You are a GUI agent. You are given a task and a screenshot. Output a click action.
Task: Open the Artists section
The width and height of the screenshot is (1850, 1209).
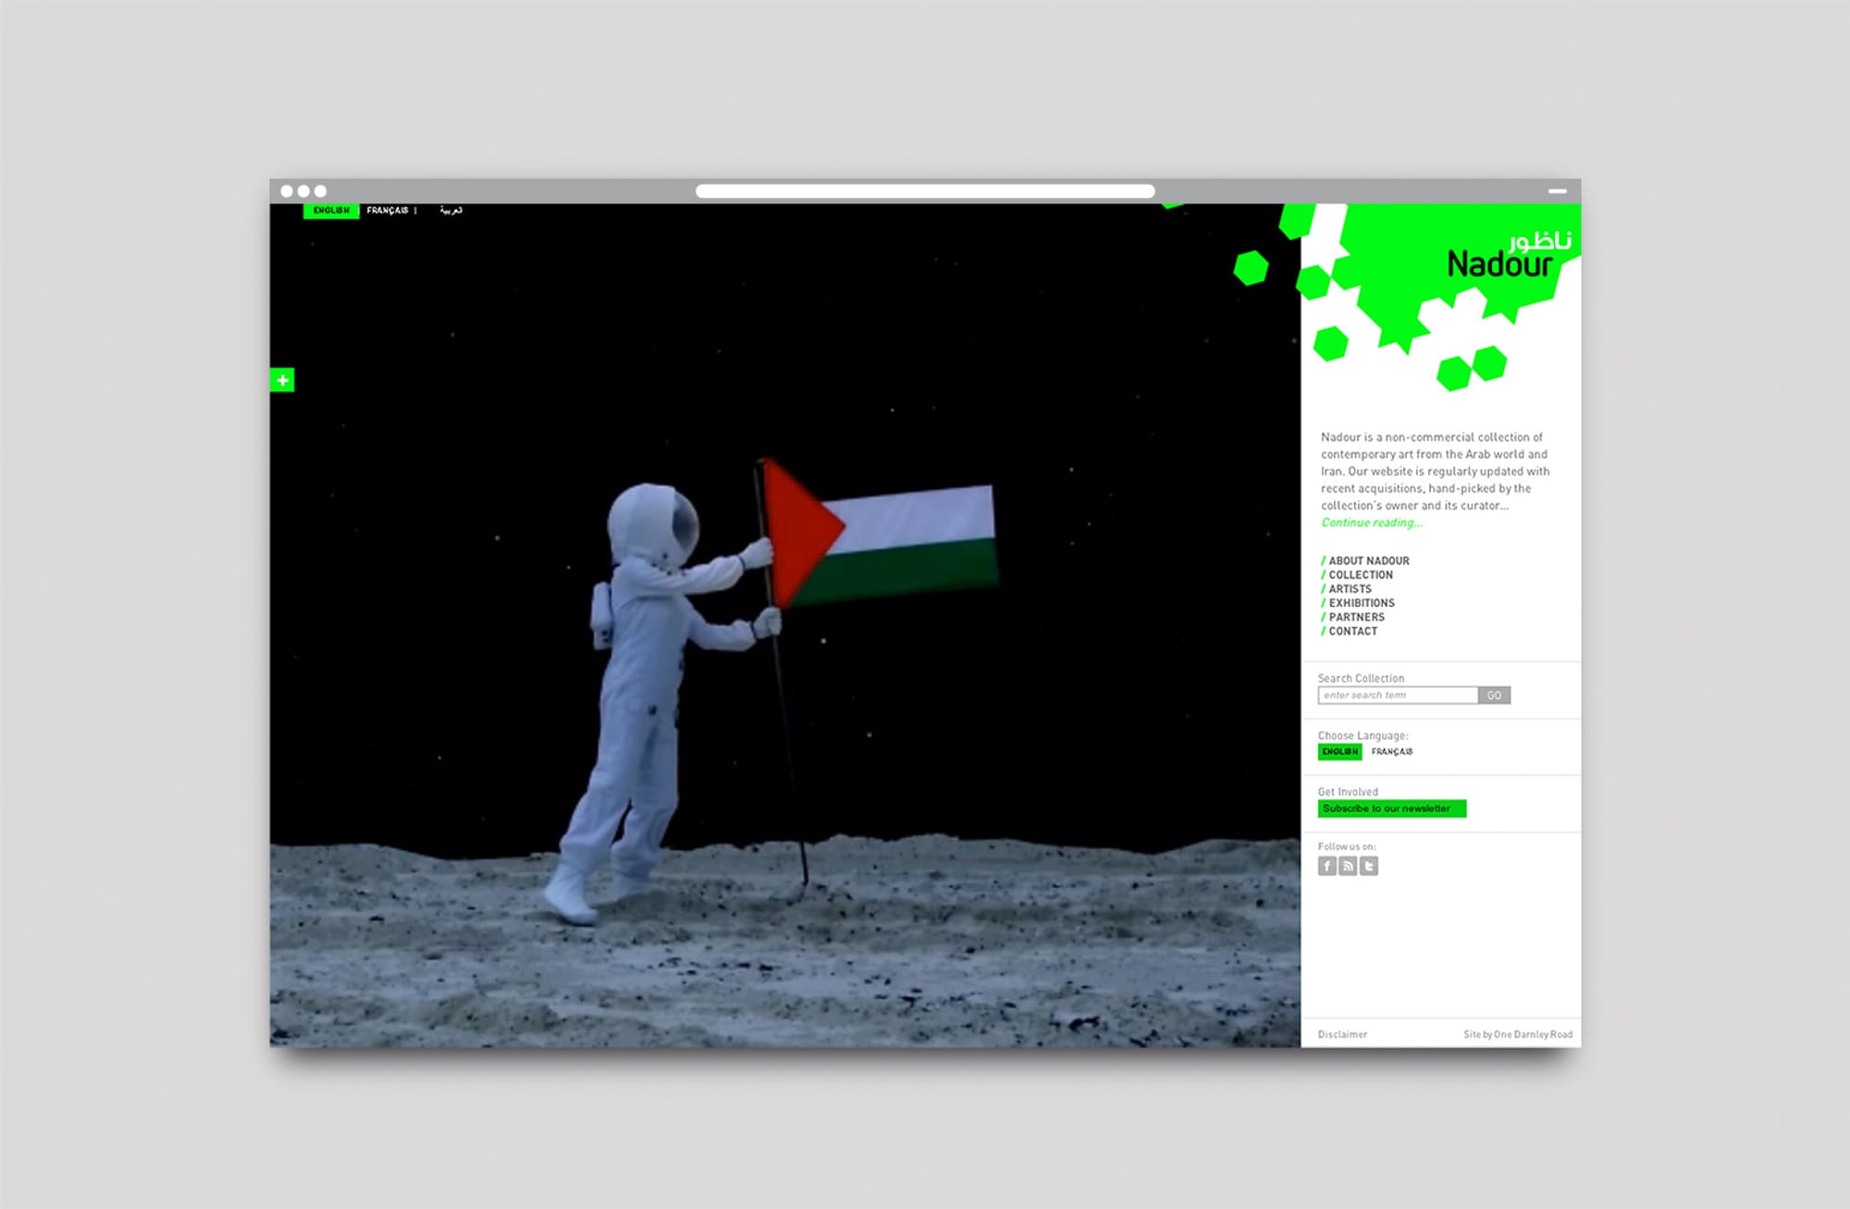(x=1350, y=588)
